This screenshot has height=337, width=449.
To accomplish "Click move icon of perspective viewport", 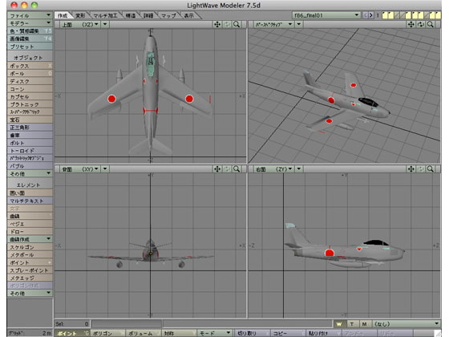I will pos(411,24).
